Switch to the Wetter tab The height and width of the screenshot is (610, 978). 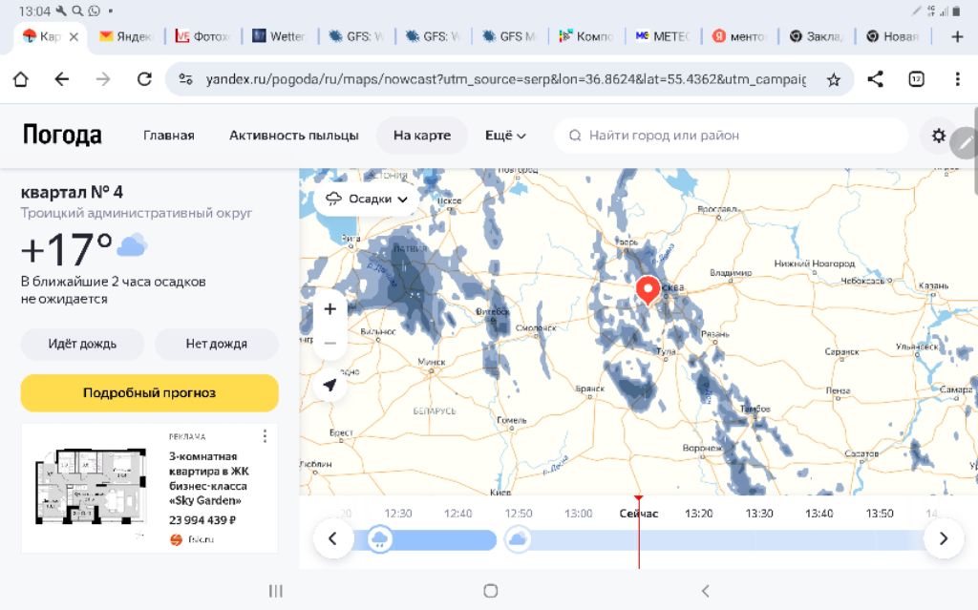pyautogui.click(x=279, y=37)
